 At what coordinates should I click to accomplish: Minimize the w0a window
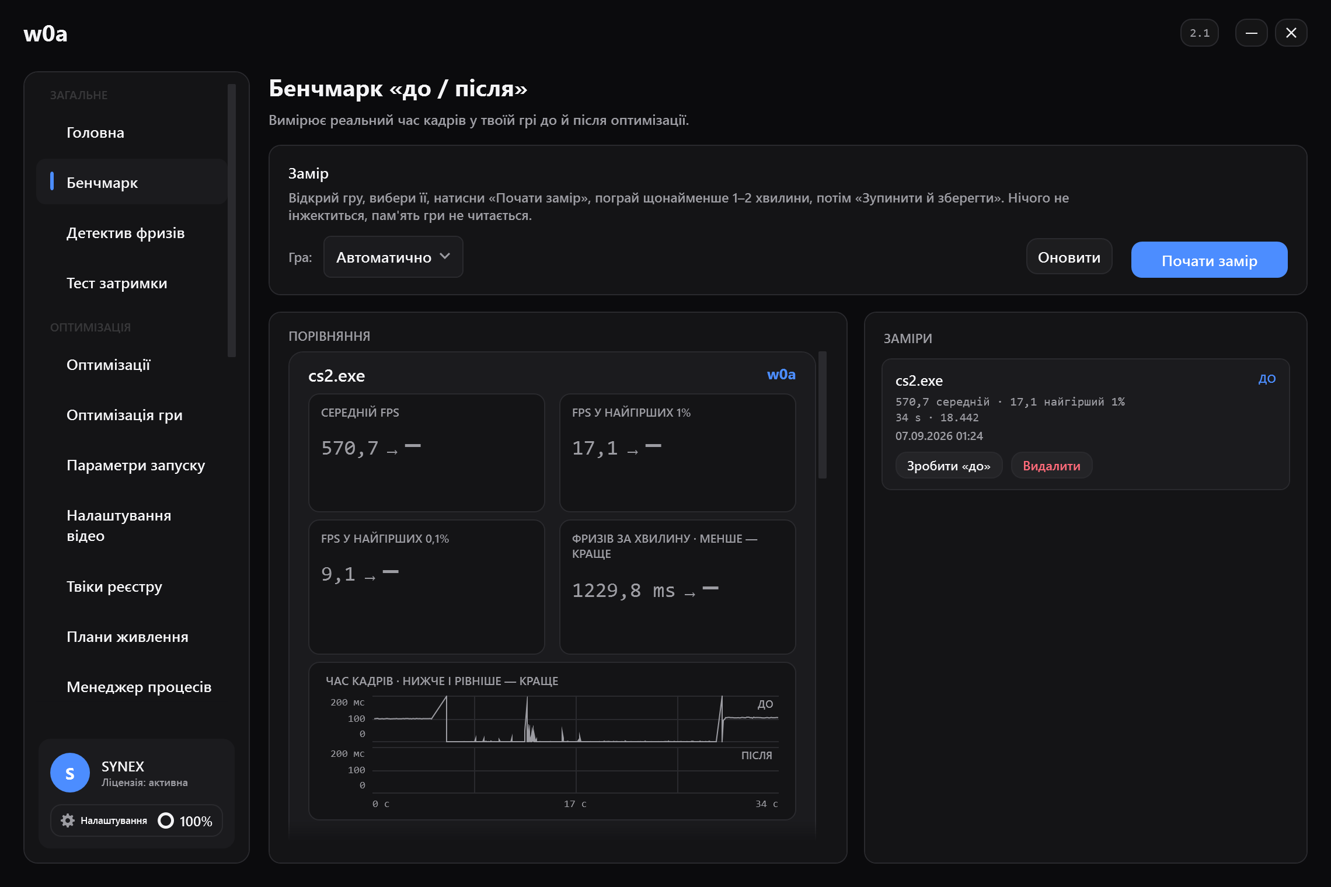click(x=1252, y=33)
